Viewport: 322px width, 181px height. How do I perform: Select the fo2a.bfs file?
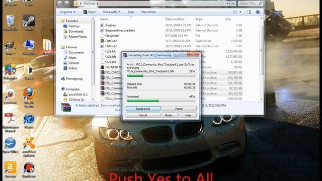tap(111, 51)
